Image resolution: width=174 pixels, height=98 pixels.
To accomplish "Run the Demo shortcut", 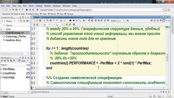I will pyautogui.click(x=52, y=14).
